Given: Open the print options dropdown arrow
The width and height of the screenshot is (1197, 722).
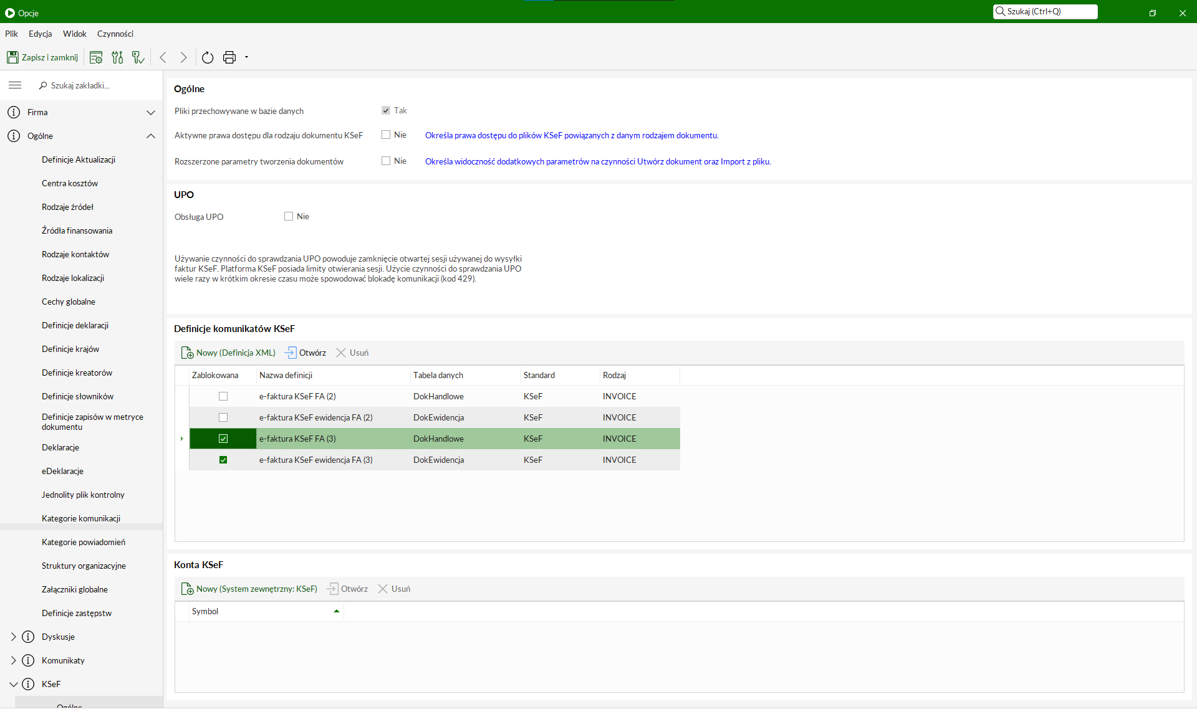Looking at the screenshot, I should [x=247, y=57].
